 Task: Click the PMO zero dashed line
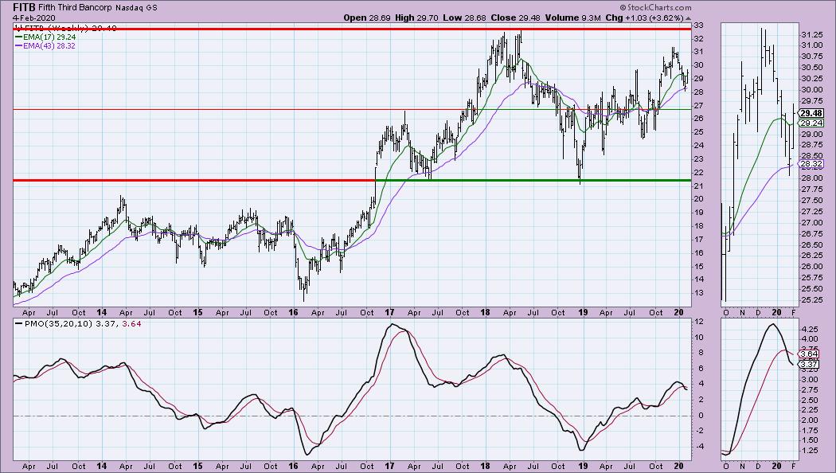click(352, 416)
